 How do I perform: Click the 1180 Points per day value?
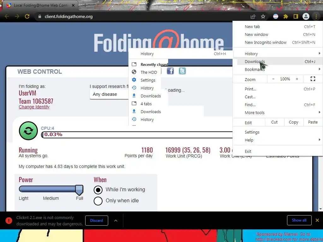pos(147,150)
